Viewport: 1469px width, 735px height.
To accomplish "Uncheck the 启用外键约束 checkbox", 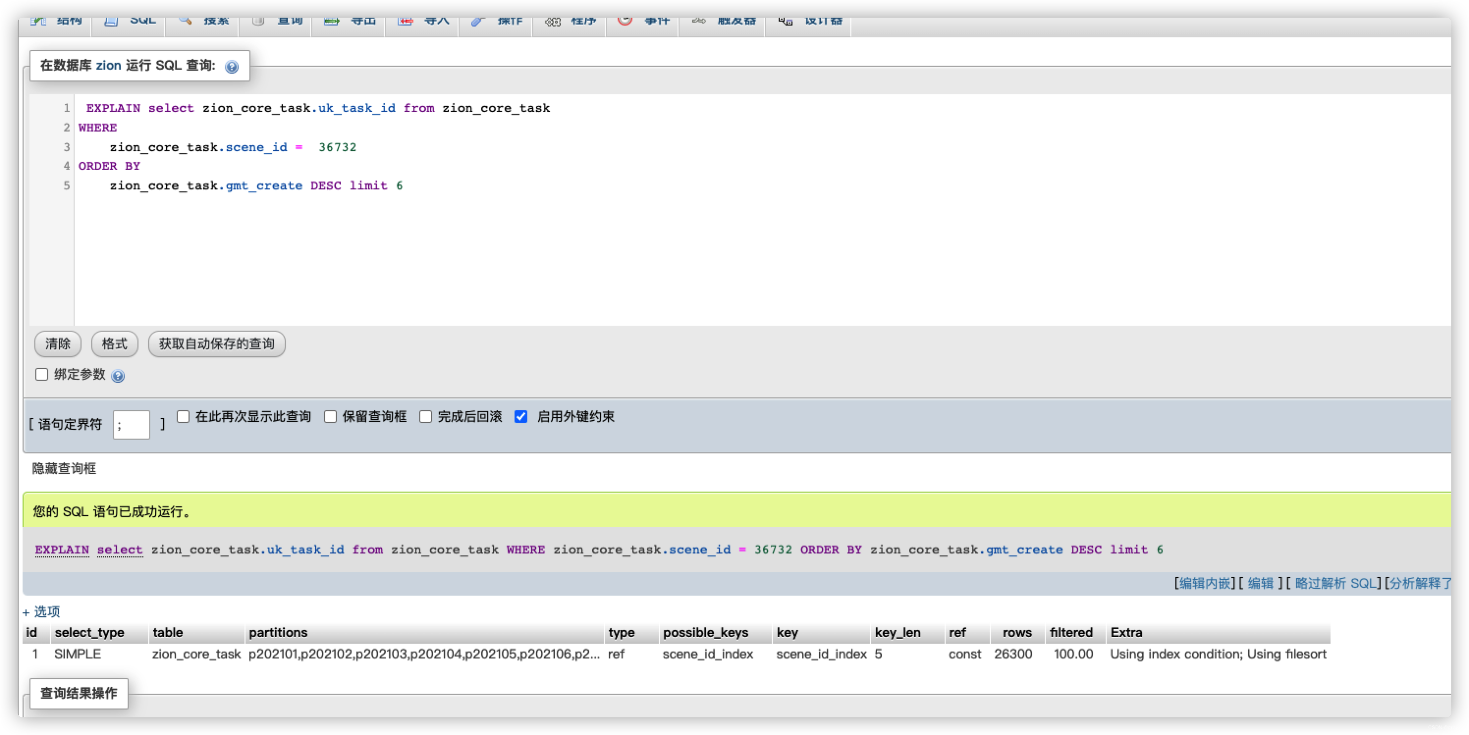I will click(520, 417).
